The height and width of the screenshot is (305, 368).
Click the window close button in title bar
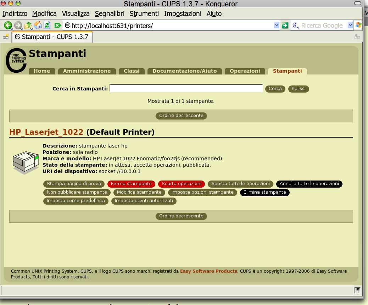4,3
